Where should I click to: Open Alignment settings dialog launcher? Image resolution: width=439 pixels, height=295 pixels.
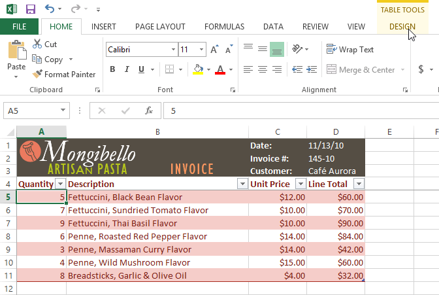pyautogui.click(x=405, y=90)
